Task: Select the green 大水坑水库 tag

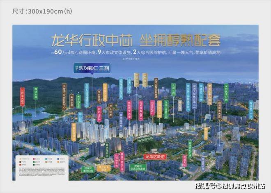Action: tap(79, 101)
